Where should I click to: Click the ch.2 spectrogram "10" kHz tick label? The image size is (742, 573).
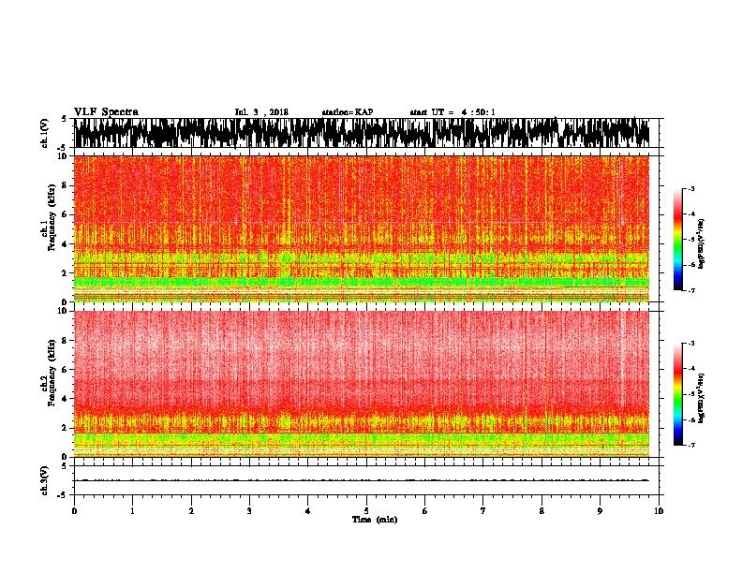pos(64,311)
